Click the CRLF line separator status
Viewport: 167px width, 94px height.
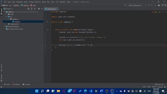pos(149,87)
